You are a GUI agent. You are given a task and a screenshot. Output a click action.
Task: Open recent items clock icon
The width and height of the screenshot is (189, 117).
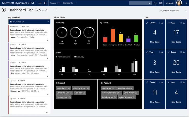pyautogui.click(x=45, y=3)
